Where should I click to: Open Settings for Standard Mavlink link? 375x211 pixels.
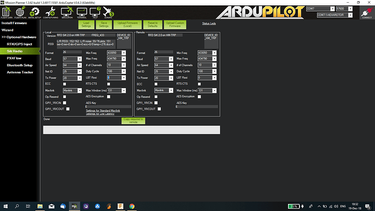[103, 110]
